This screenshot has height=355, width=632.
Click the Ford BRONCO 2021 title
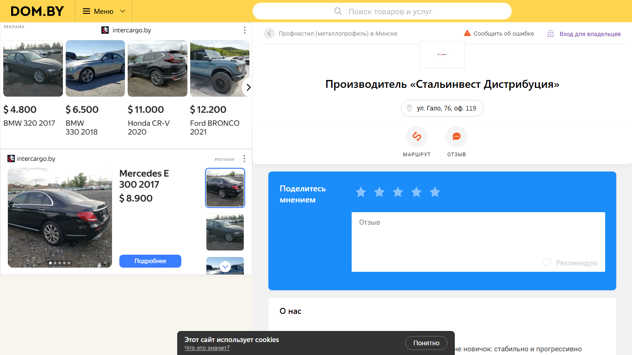click(x=215, y=128)
